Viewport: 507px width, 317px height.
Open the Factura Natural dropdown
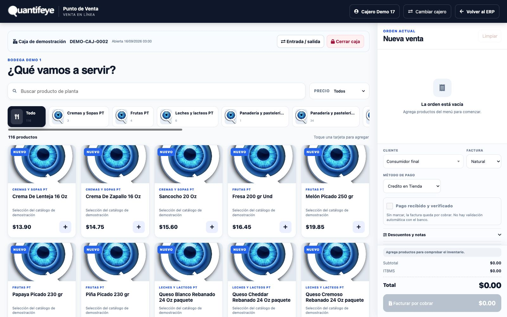click(484, 161)
